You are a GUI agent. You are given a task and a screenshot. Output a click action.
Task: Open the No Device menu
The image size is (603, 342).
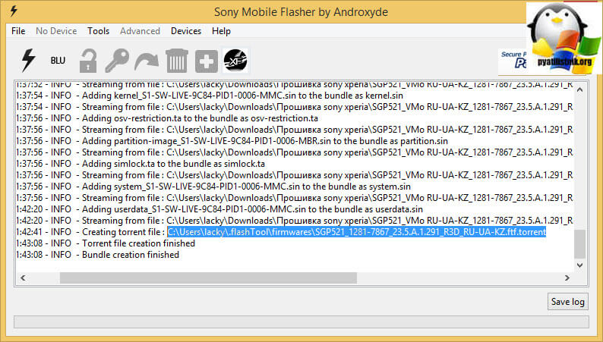tap(56, 31)
